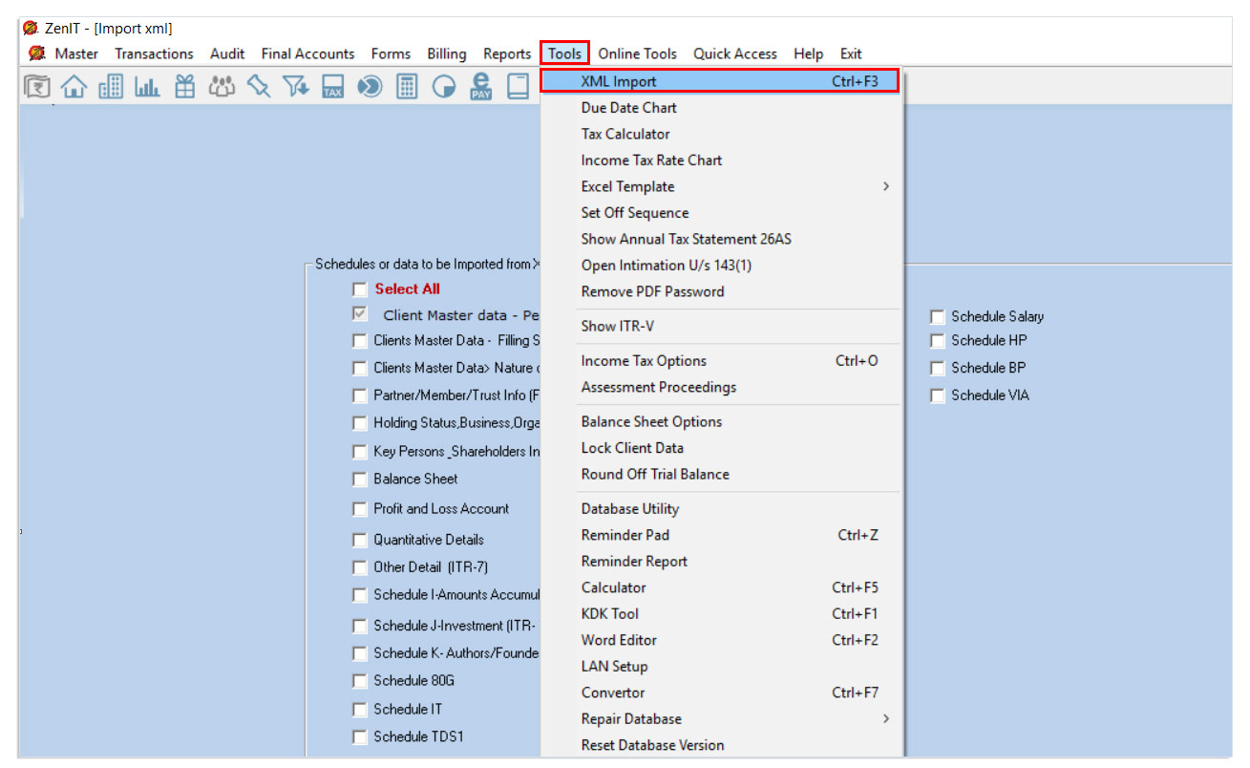Viewport: 1250px width, 768px height.
Task: Open Income Tax Options
Action: click(x=721, y=361)
